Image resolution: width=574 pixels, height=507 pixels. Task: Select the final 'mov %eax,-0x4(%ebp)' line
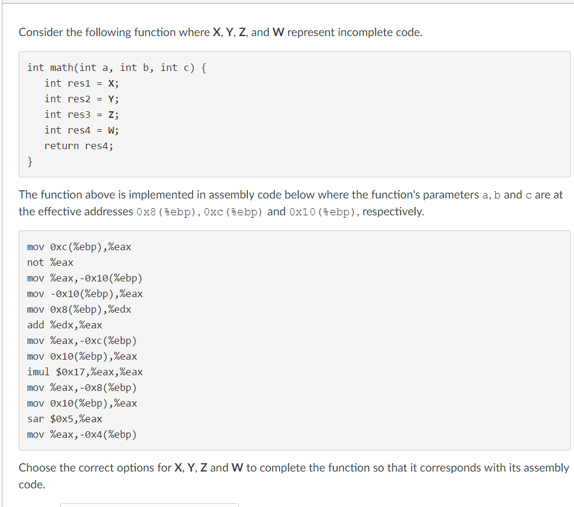tap(82, 434)
